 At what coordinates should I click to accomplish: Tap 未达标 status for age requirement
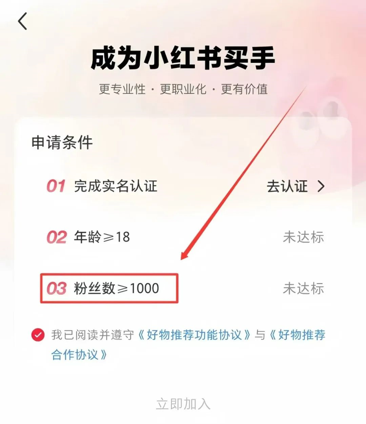[303, 237]
